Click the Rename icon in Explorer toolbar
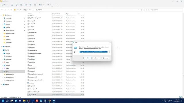The width and height of the screenshot is (184, 103). [x=26, y=5]
